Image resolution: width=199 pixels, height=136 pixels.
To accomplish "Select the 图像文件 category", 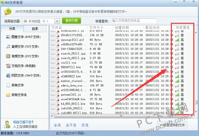I will [x=23, y=37].
